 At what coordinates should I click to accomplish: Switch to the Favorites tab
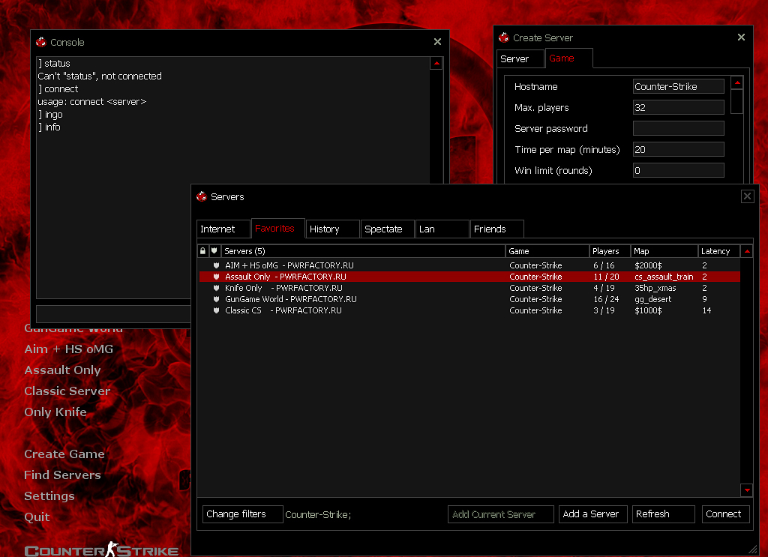278,228
